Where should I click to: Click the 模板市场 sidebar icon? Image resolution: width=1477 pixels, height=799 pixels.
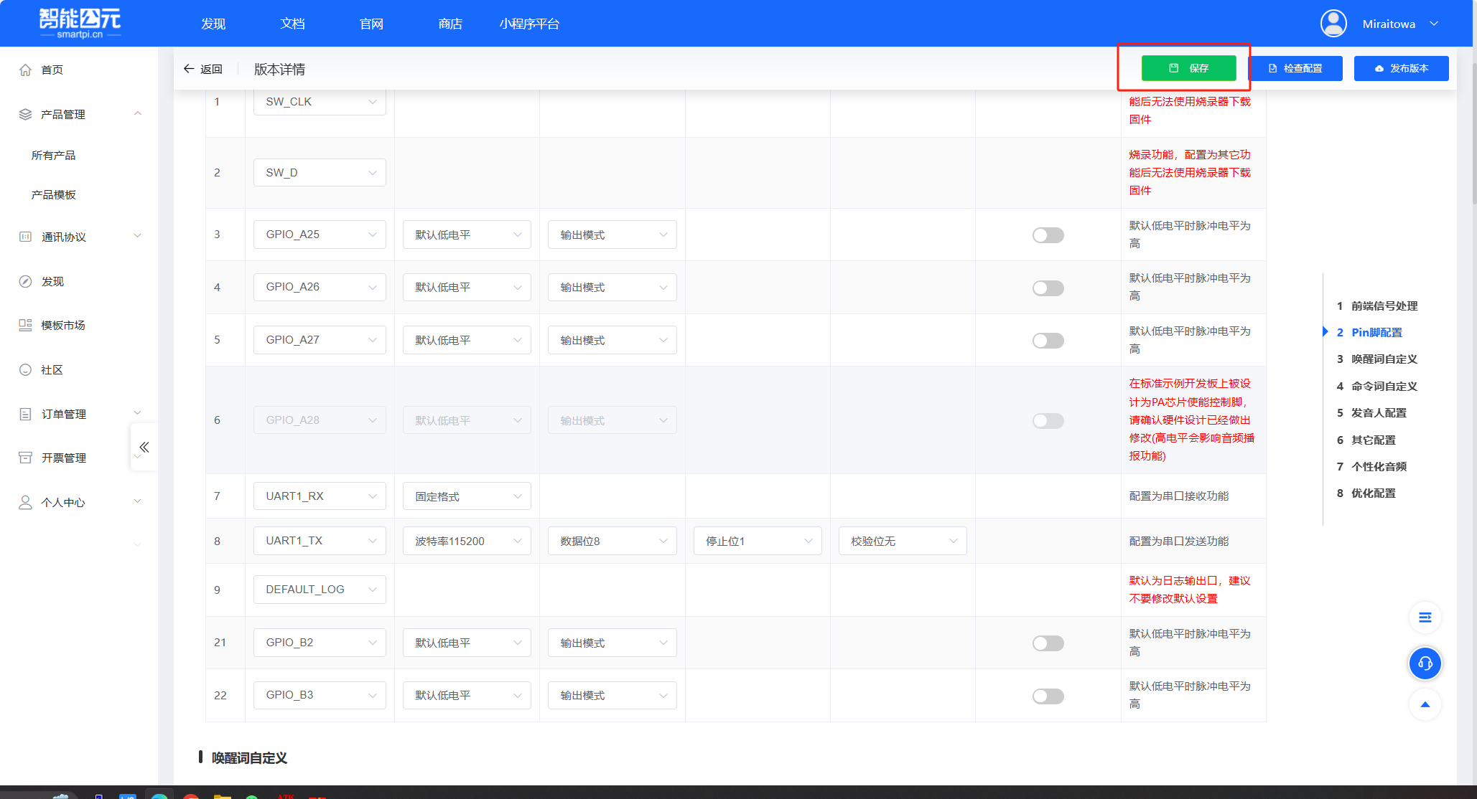26,325
